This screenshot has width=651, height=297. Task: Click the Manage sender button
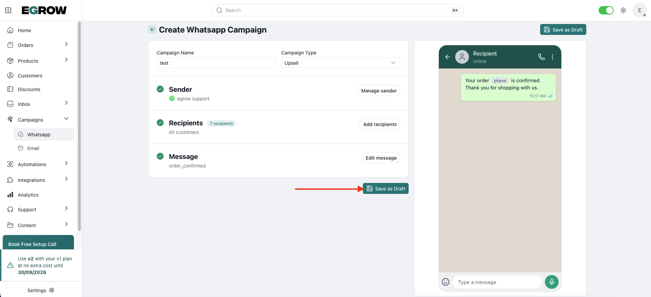tap(379, 91)
